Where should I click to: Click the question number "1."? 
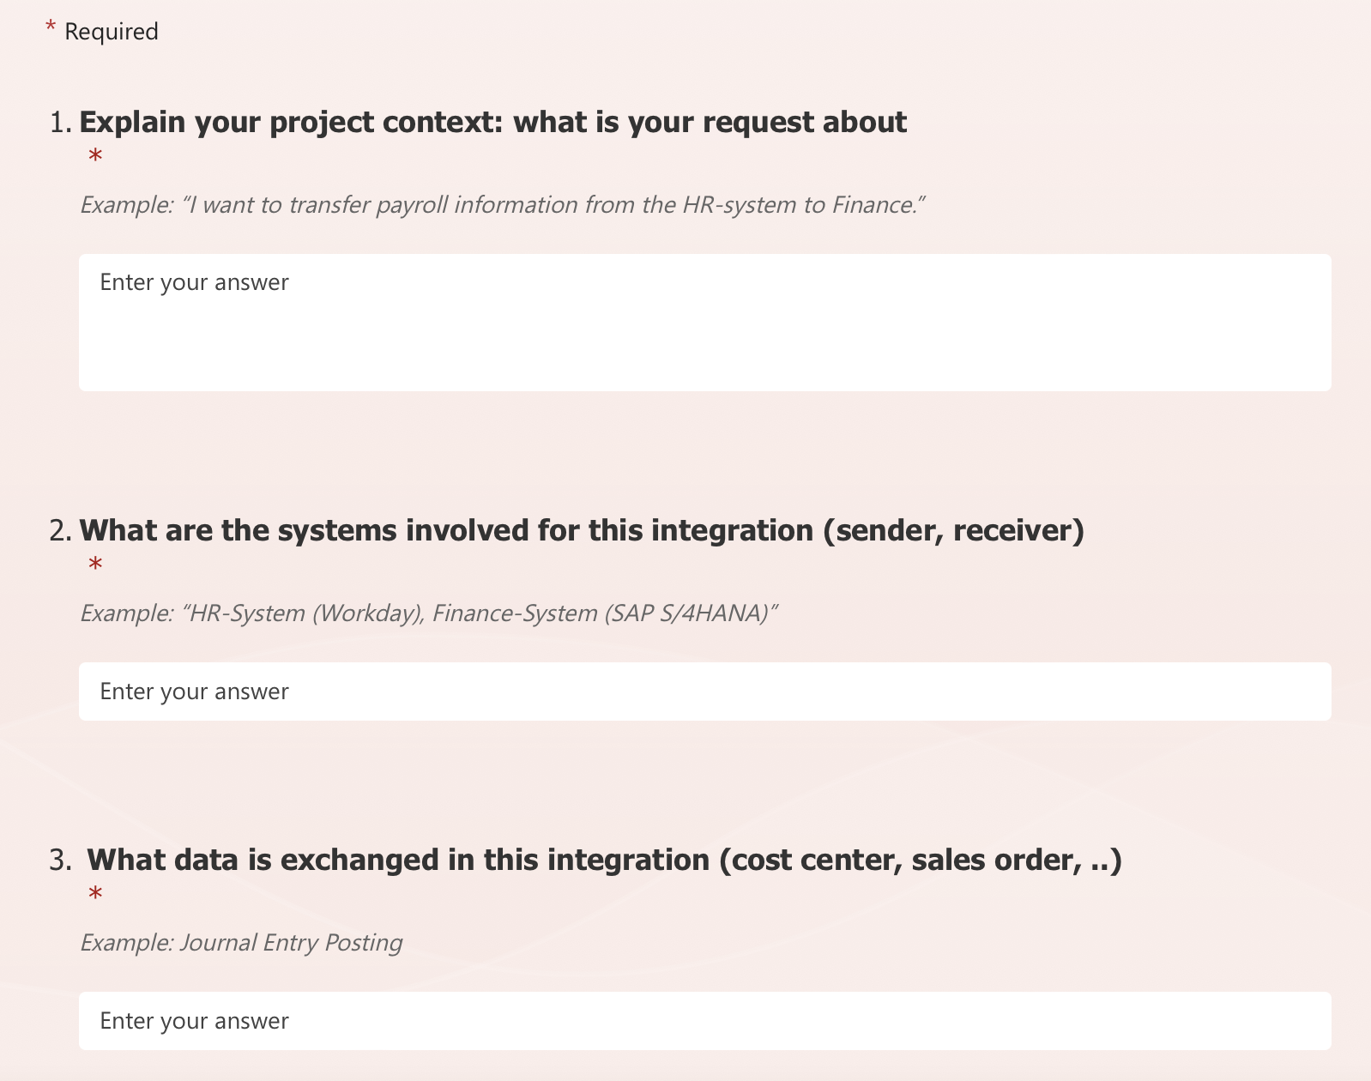coord(61,123)
